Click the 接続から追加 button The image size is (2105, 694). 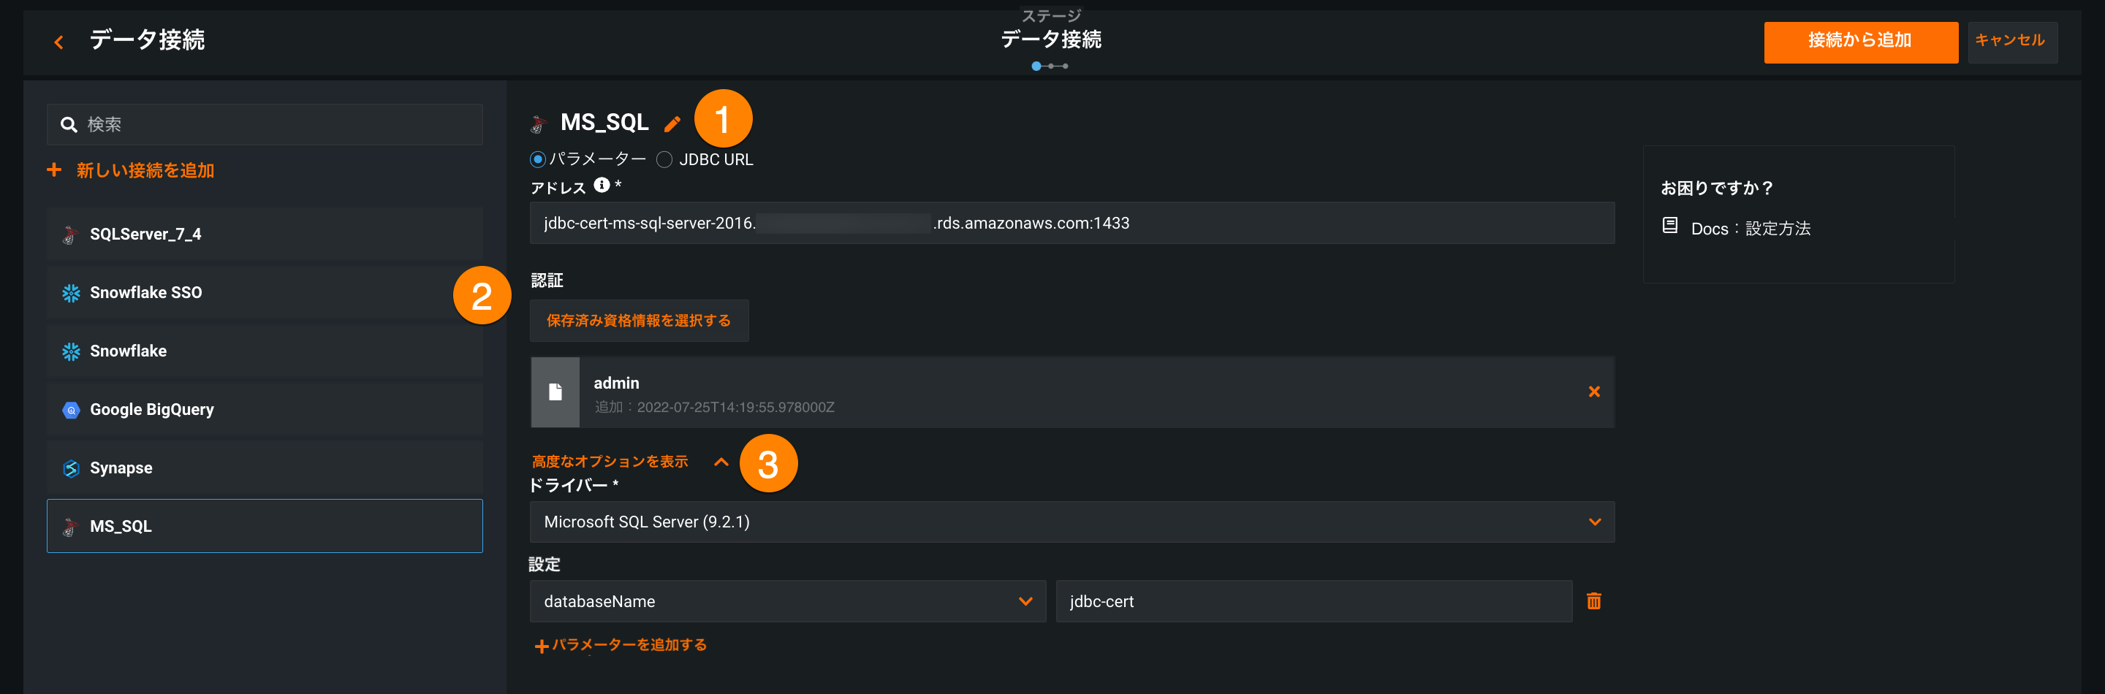coord(1860,41)
